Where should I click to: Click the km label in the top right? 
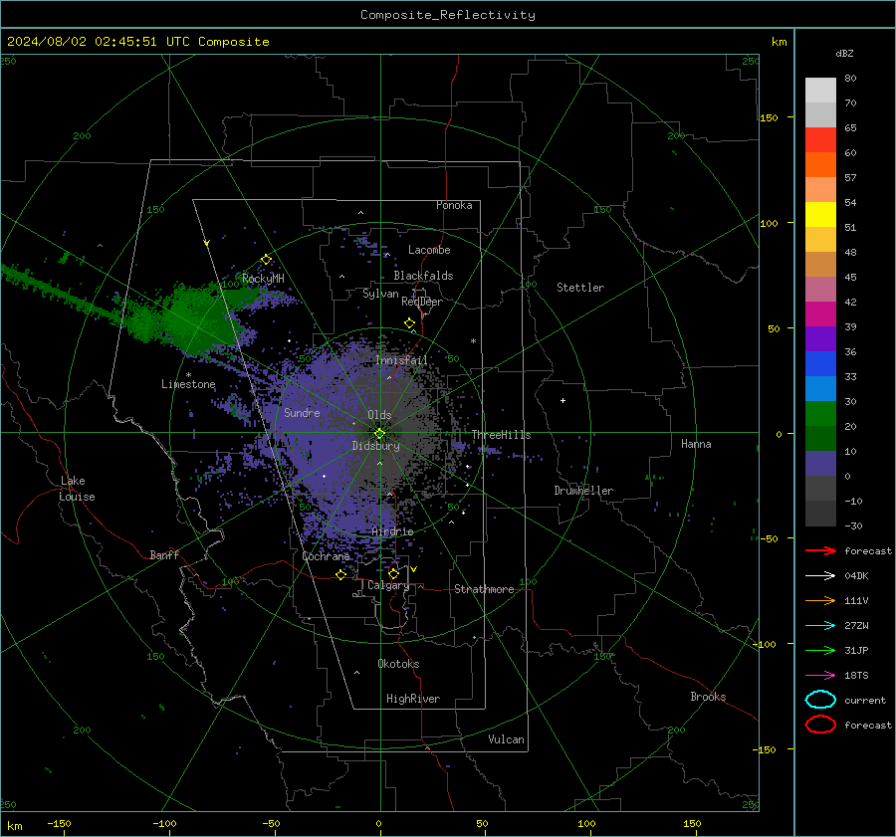pyautogui.click(x=779, y=42)
